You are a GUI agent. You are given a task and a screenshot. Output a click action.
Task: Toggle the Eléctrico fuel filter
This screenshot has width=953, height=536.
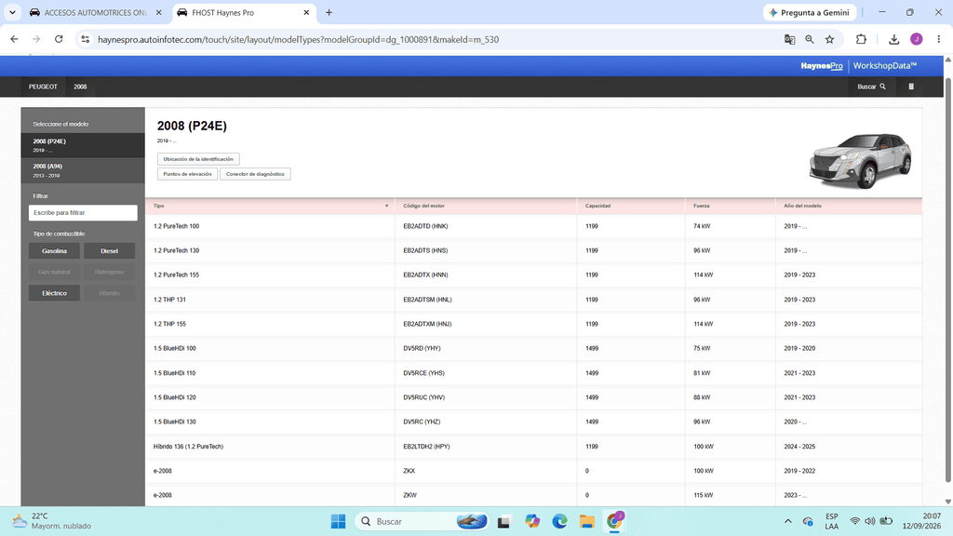[x=54, y=293]
